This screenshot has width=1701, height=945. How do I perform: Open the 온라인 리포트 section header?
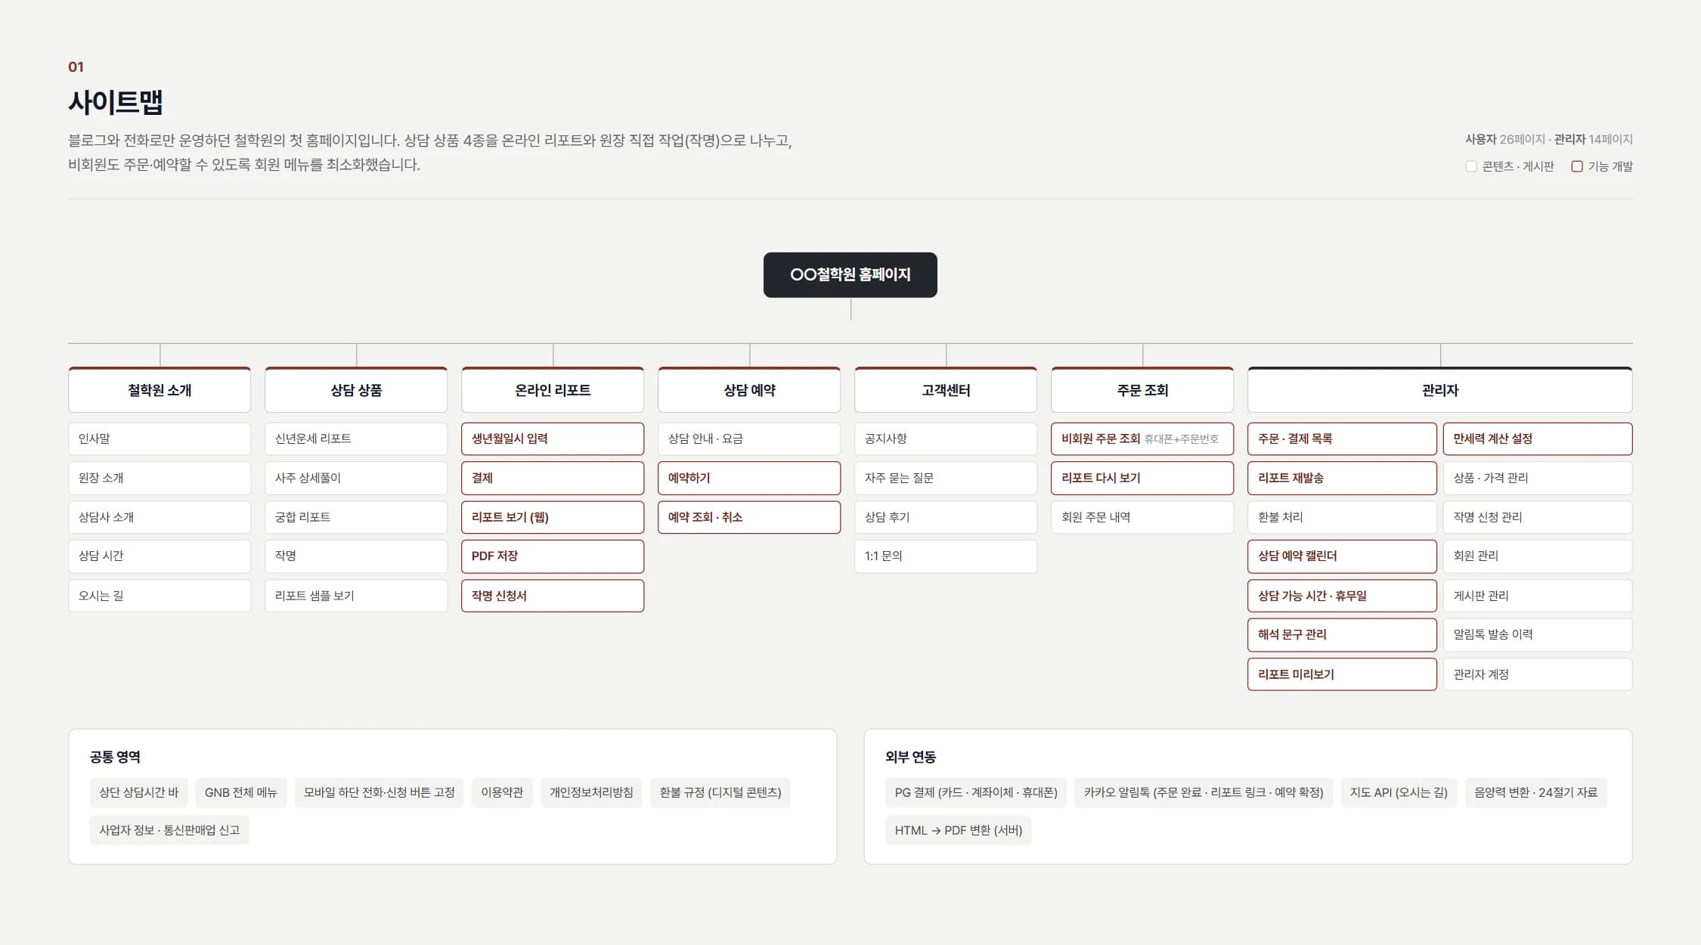pyautogui.click(x=553, y=390)
